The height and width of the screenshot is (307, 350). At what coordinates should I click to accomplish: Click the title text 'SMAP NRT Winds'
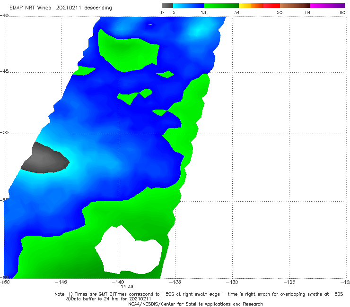(30, 8)
